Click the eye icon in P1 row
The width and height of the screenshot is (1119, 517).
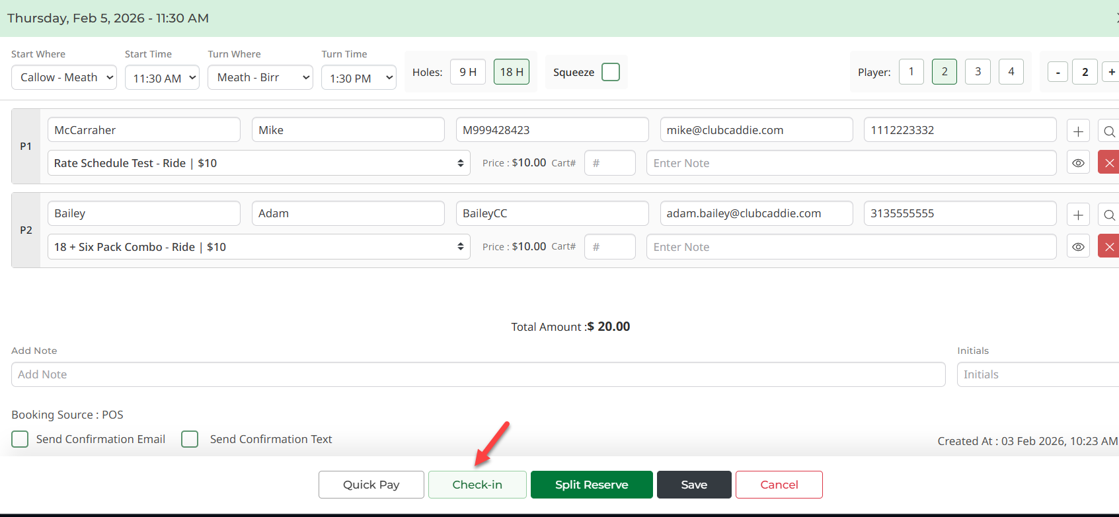tap(1078, 163)
